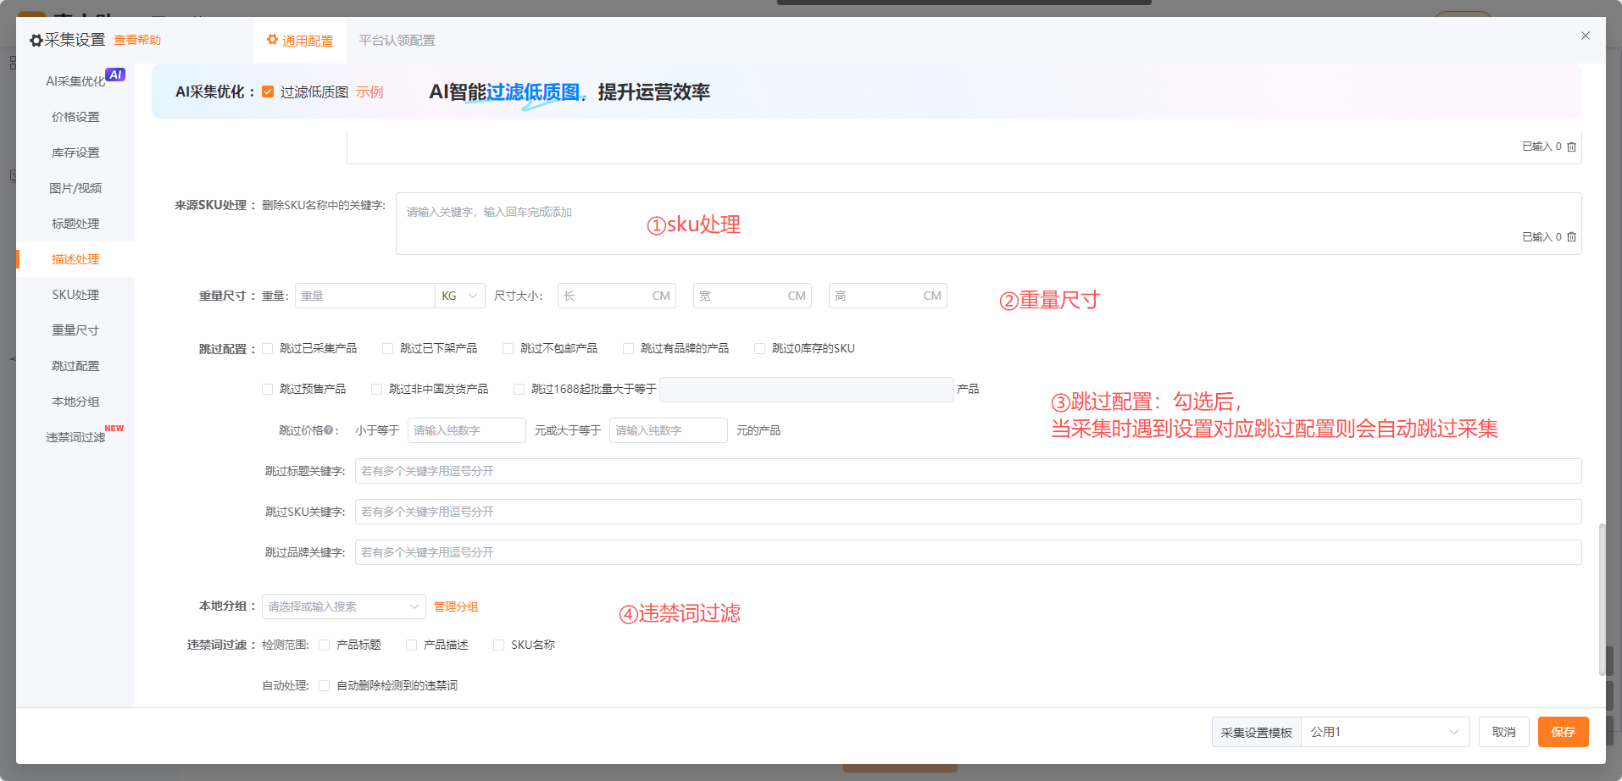Click the 取消 button
Image resolution: width=1622 pixels, height=781 pixels.
(1504, 732)
